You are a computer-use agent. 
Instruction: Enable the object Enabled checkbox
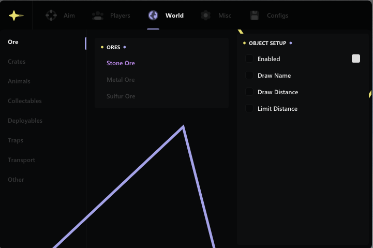pos(250,59)
